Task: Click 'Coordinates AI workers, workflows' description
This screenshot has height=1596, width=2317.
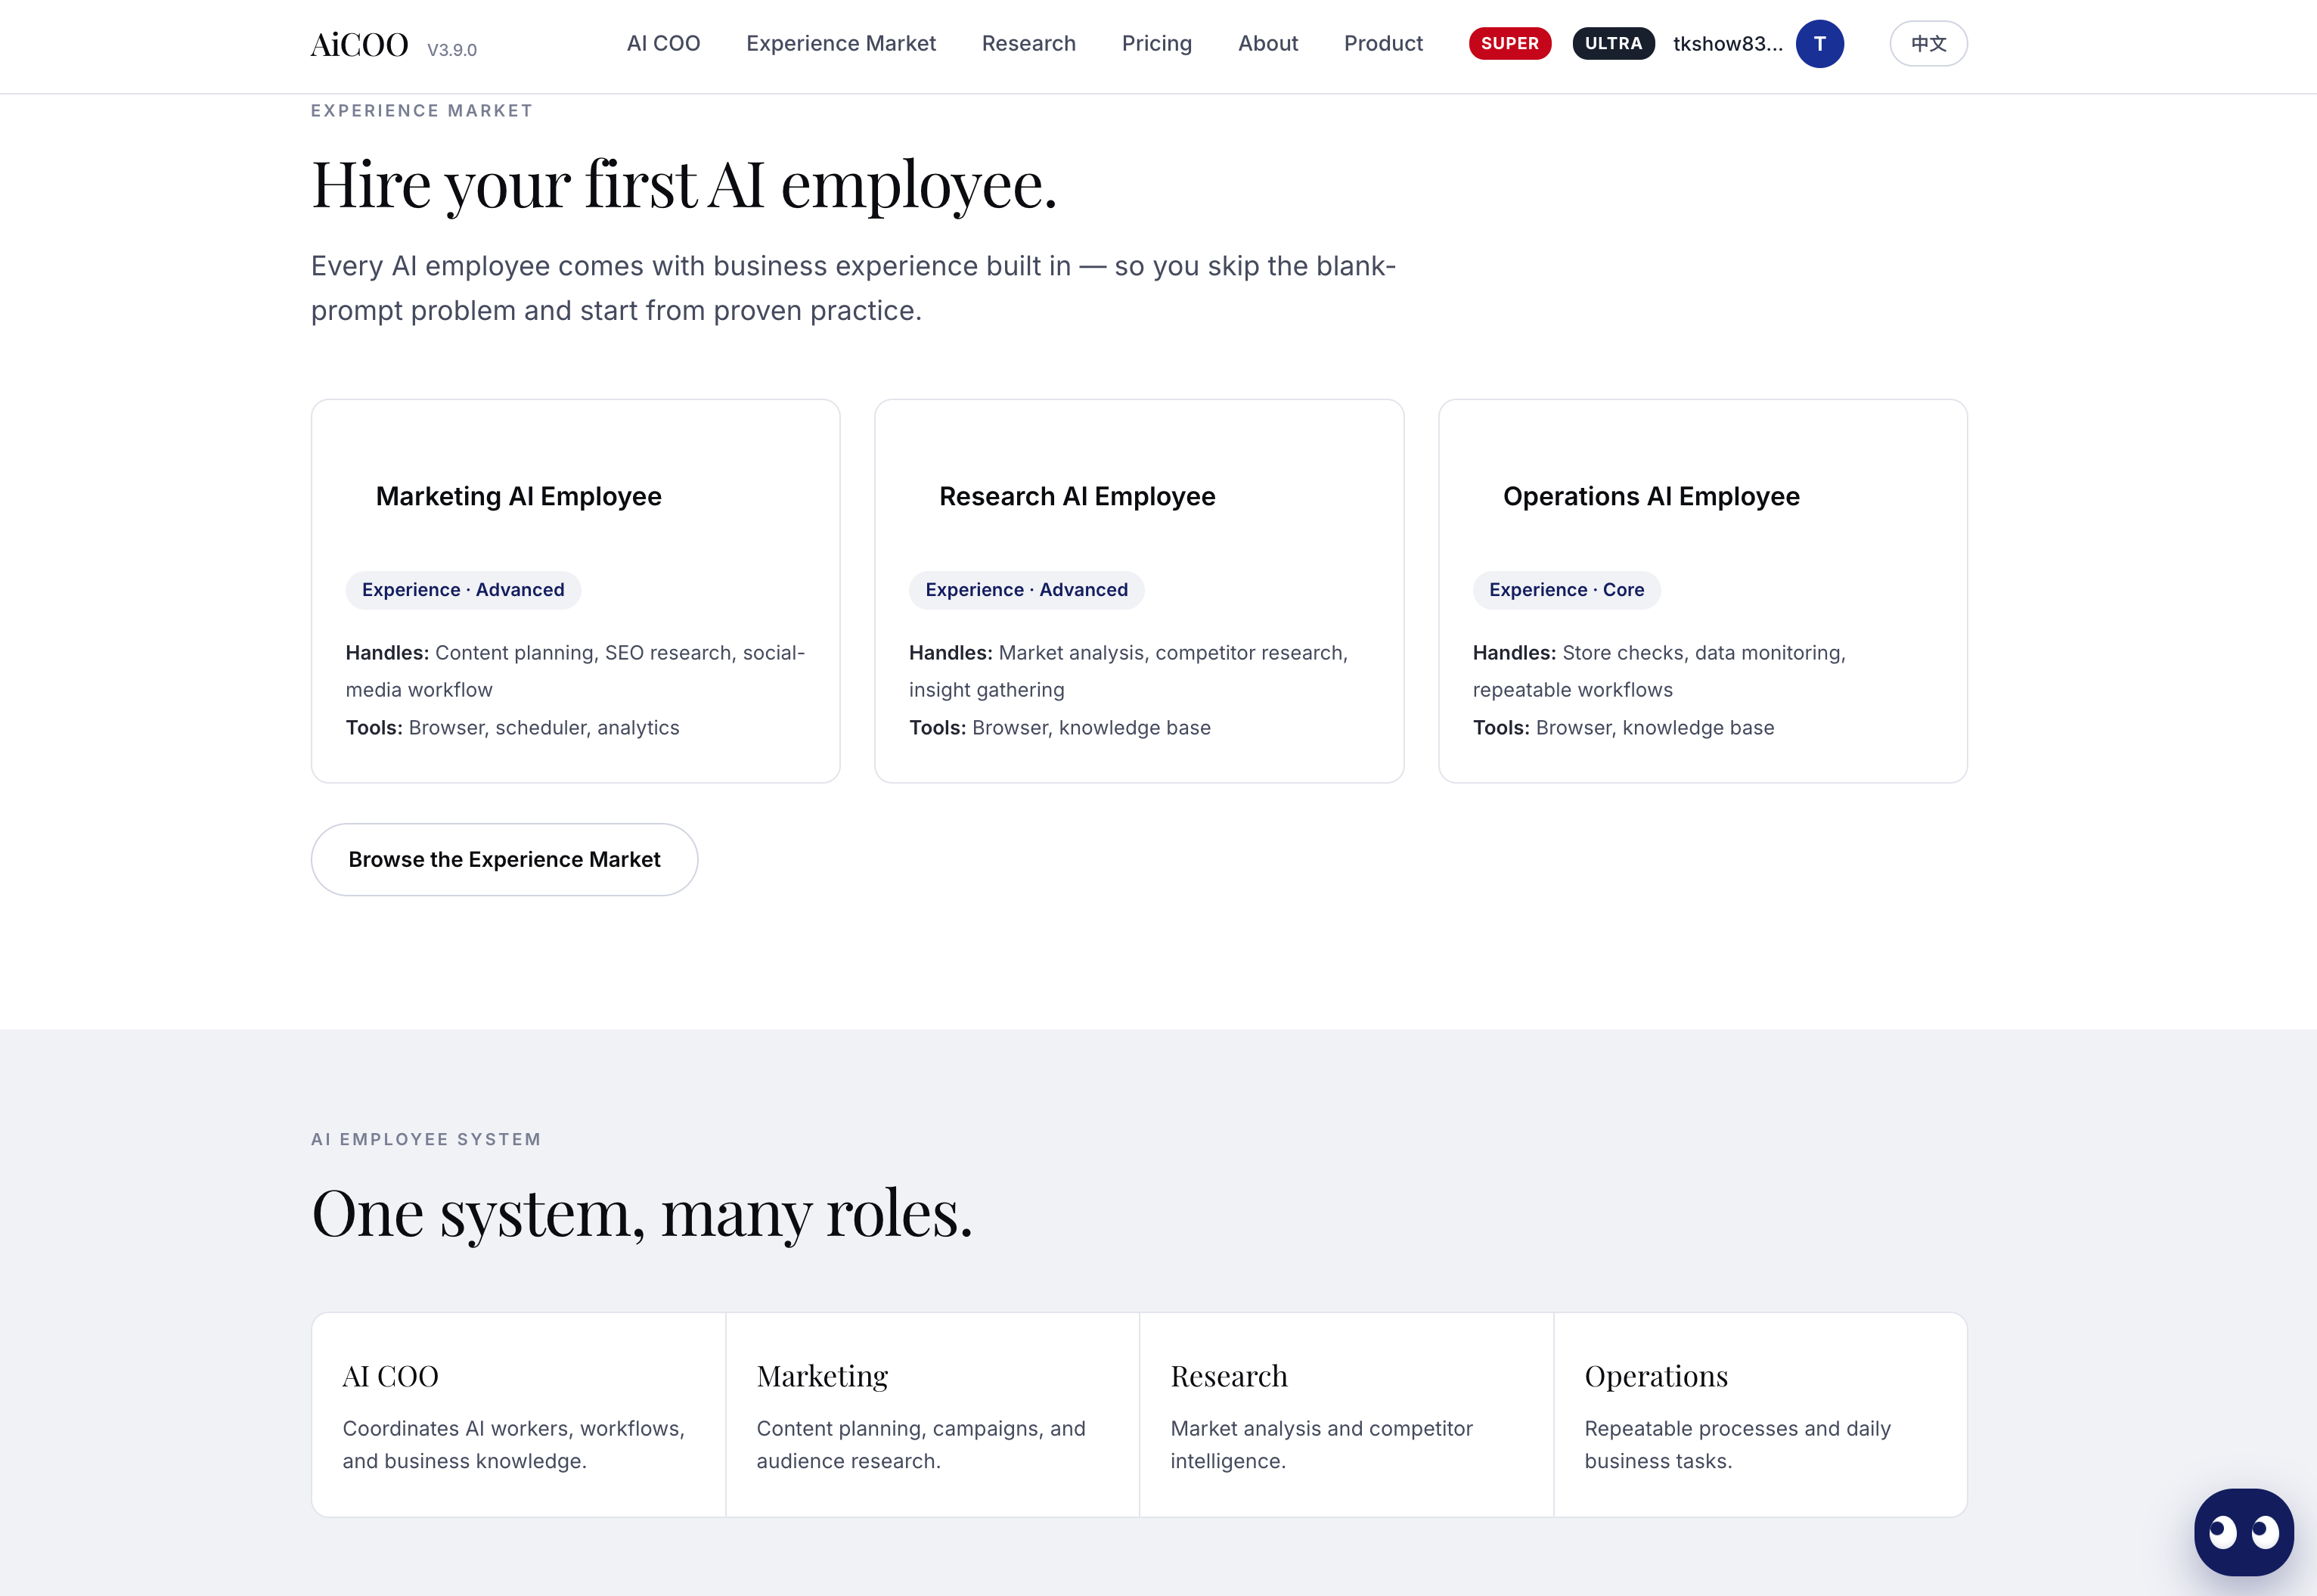Action: click(513, 1445)
